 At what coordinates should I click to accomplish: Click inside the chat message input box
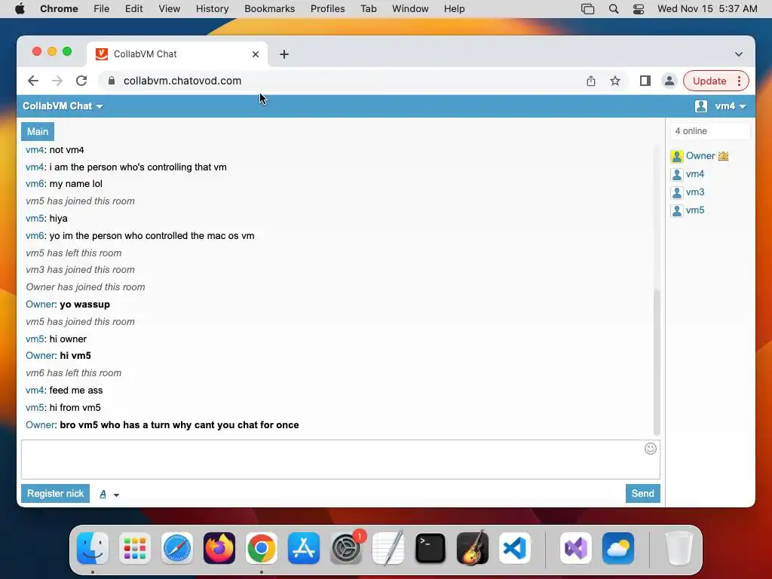(340, 459)
